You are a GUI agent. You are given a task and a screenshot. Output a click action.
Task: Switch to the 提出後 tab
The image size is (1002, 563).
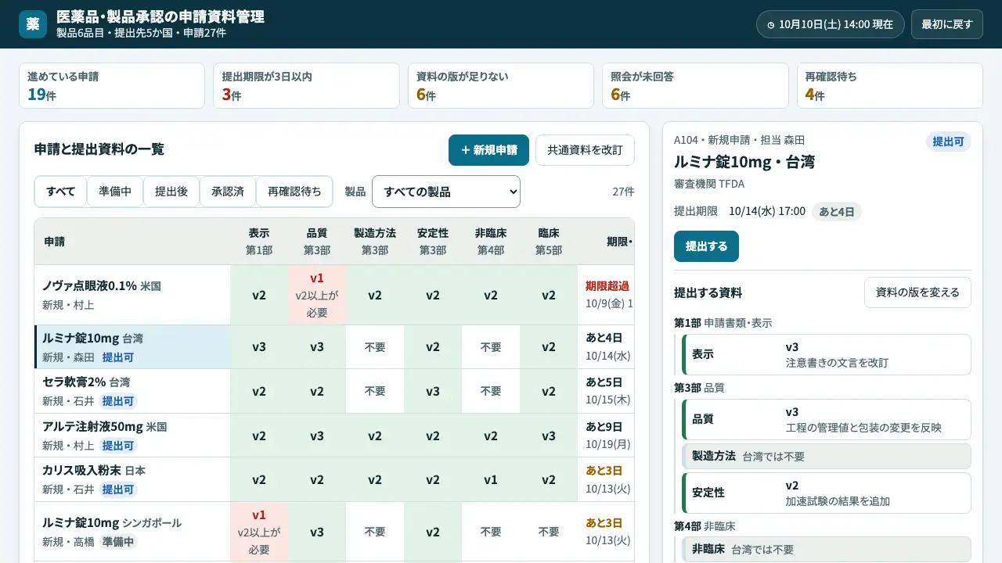(171, 192)
